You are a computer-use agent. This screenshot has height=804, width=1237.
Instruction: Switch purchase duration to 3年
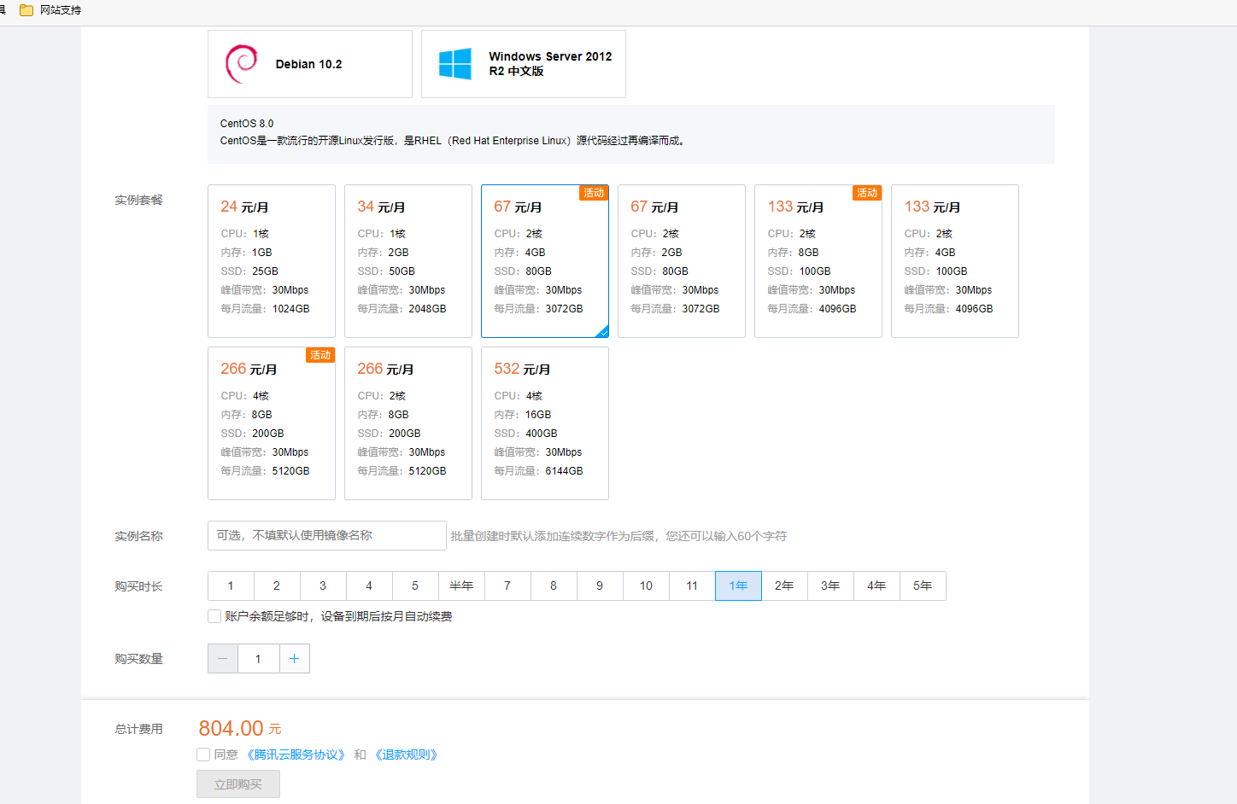830,586
